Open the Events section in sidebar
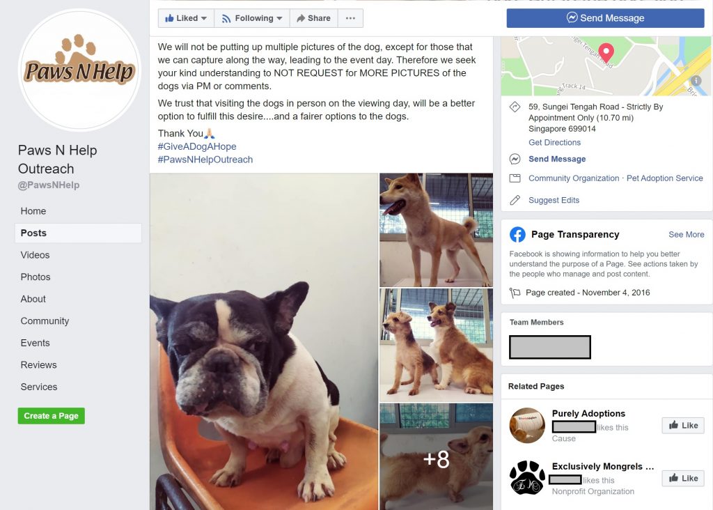Screen dimensions: 713x510 pos(35,343)
